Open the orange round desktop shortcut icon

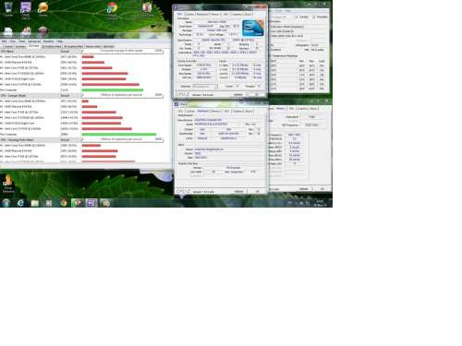[43, 8]
